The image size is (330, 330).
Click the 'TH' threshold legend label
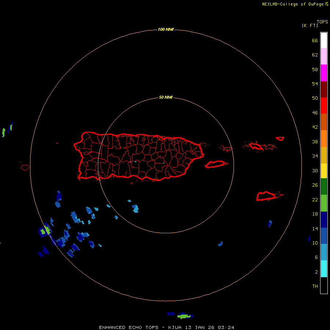[315, 286]
